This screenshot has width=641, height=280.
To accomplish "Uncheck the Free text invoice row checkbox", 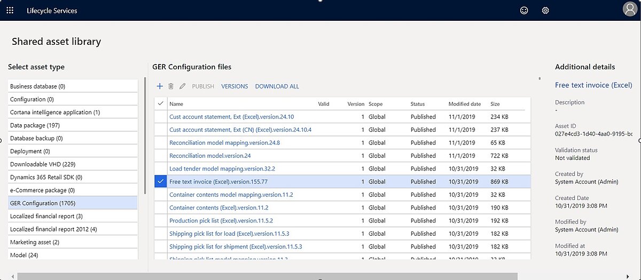I will click(x=161, y=182).
